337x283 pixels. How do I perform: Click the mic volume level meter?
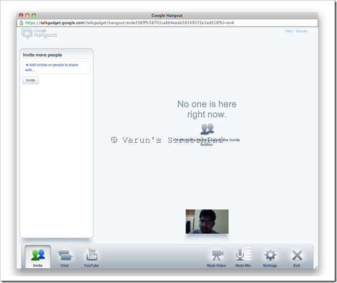click(x=248, y=254)
